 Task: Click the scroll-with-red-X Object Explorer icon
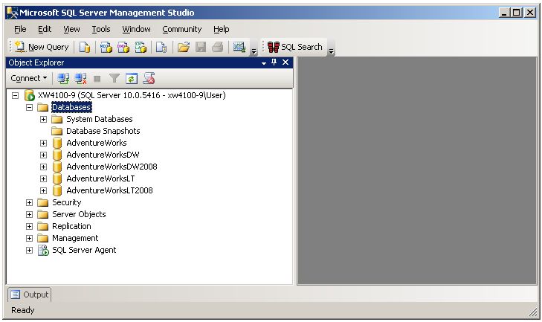pos(149,79)
